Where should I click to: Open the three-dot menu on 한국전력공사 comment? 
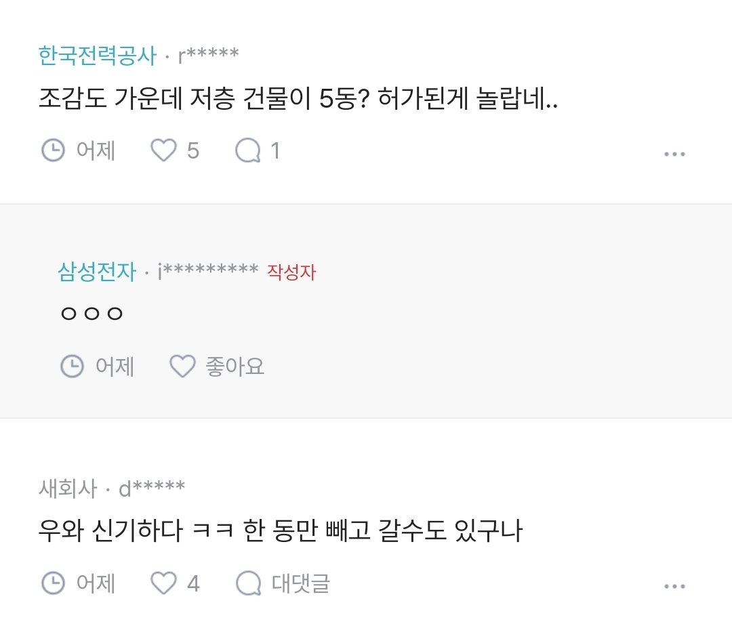pyautogui.click(x=674, y=154)
